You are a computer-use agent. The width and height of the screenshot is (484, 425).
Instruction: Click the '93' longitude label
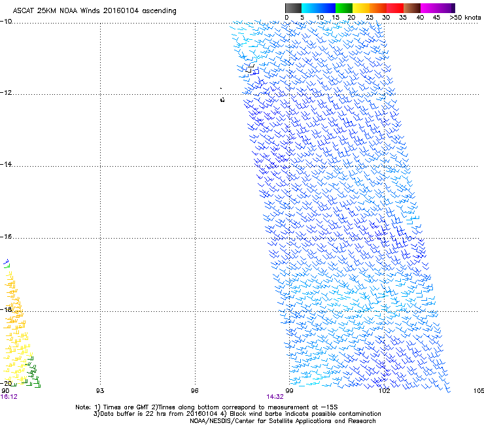tap(100, 391)
